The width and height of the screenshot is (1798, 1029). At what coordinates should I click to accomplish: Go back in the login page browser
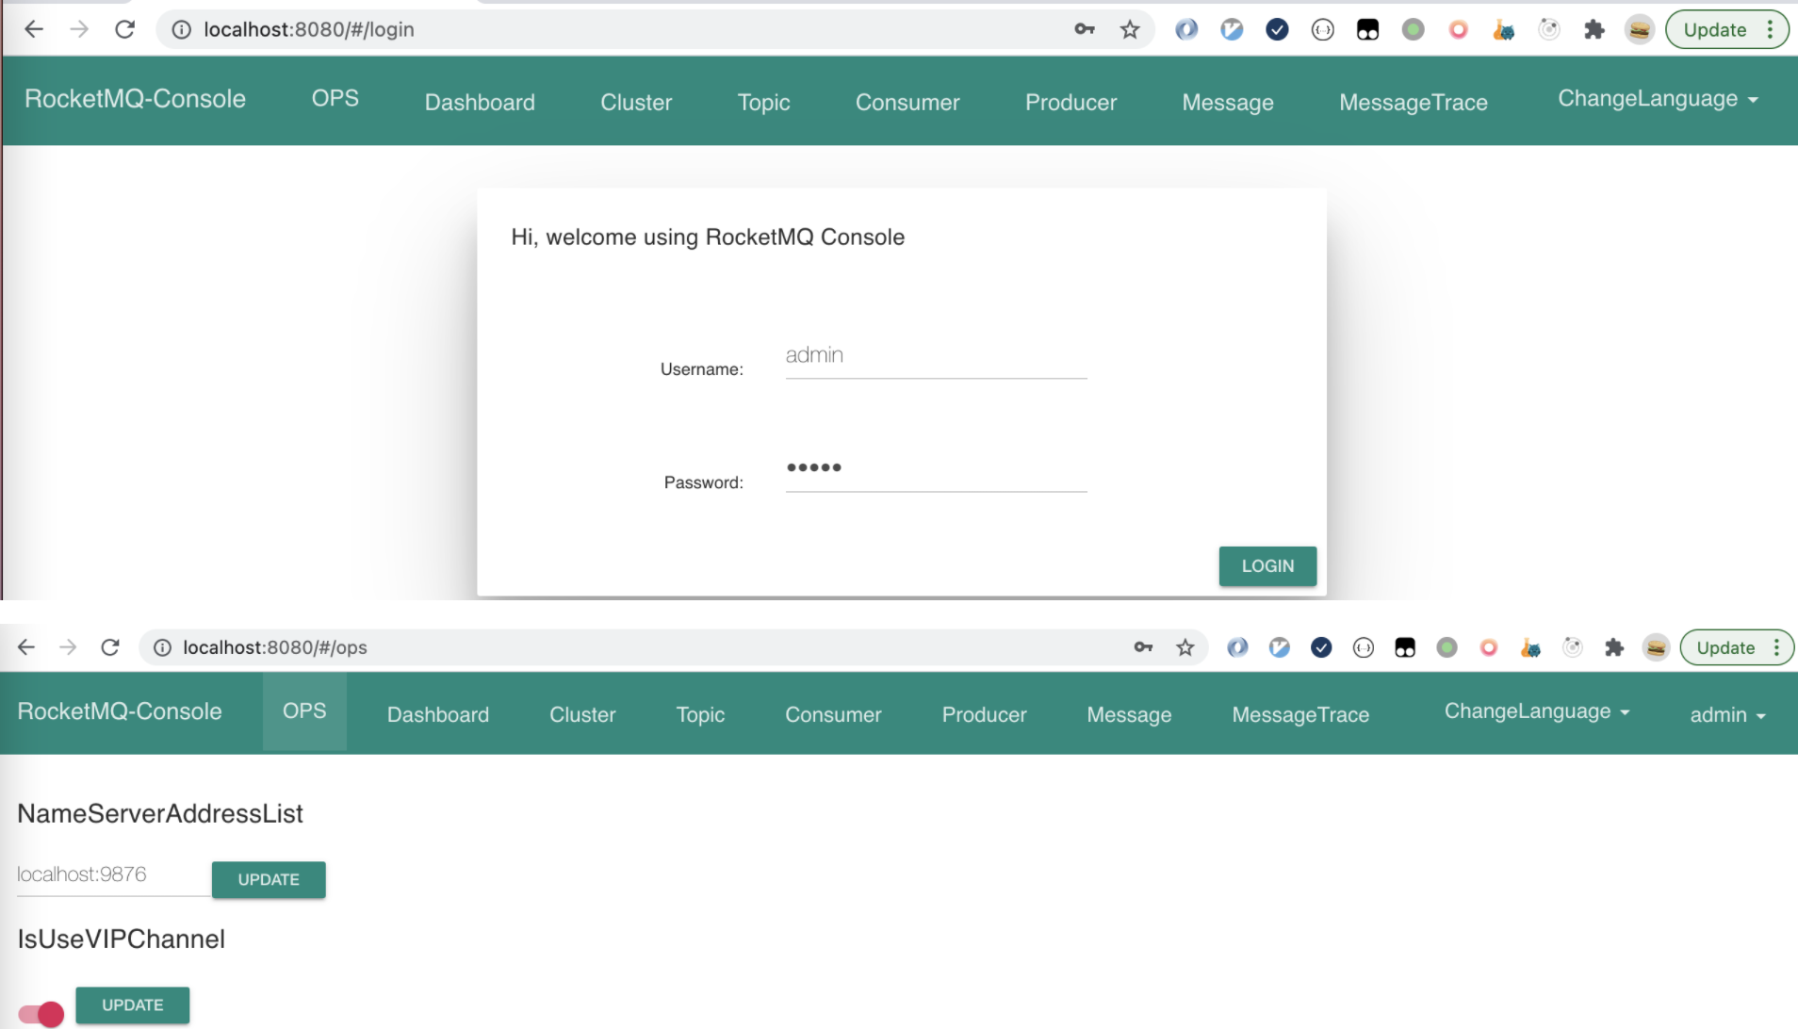coord(34,29)
